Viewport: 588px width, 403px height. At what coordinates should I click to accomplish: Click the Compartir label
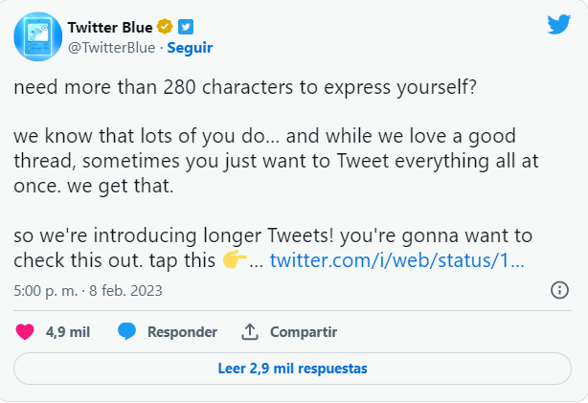click(303, 332)
